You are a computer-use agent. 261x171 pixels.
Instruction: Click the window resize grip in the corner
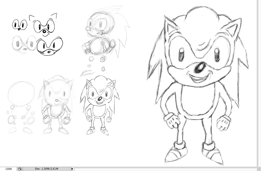click(x=259, y=169)
